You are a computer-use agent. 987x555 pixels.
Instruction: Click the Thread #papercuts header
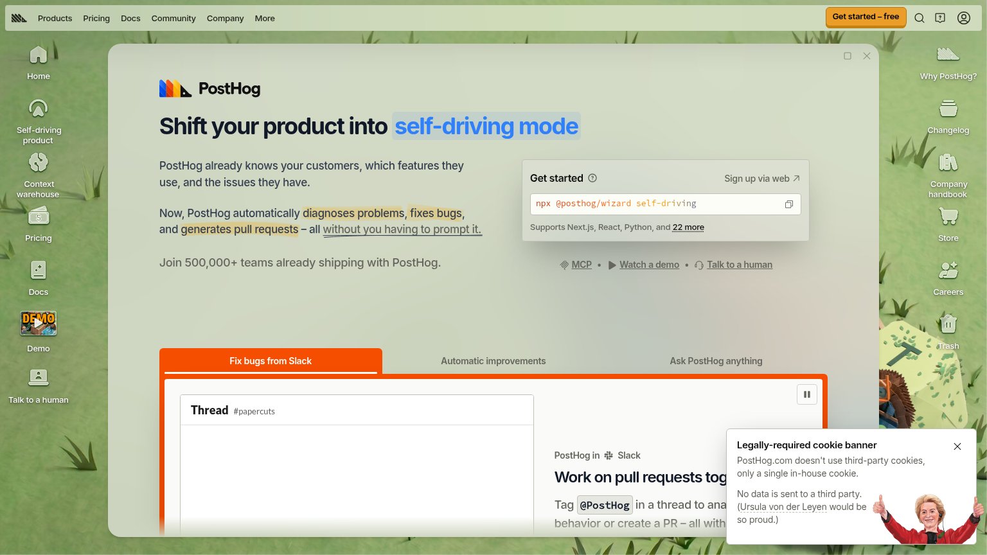click(x=357, y=410)
